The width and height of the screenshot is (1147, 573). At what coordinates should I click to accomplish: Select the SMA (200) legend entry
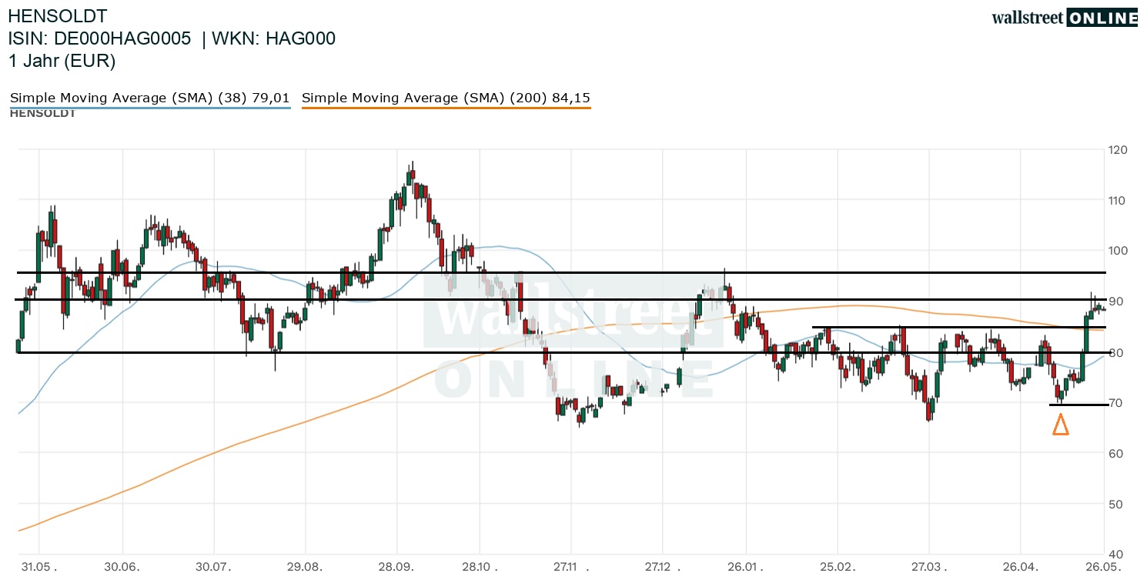(446, 98)
